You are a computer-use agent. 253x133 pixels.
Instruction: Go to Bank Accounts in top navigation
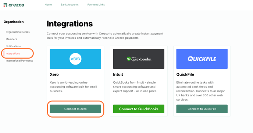tap(70, 5)
